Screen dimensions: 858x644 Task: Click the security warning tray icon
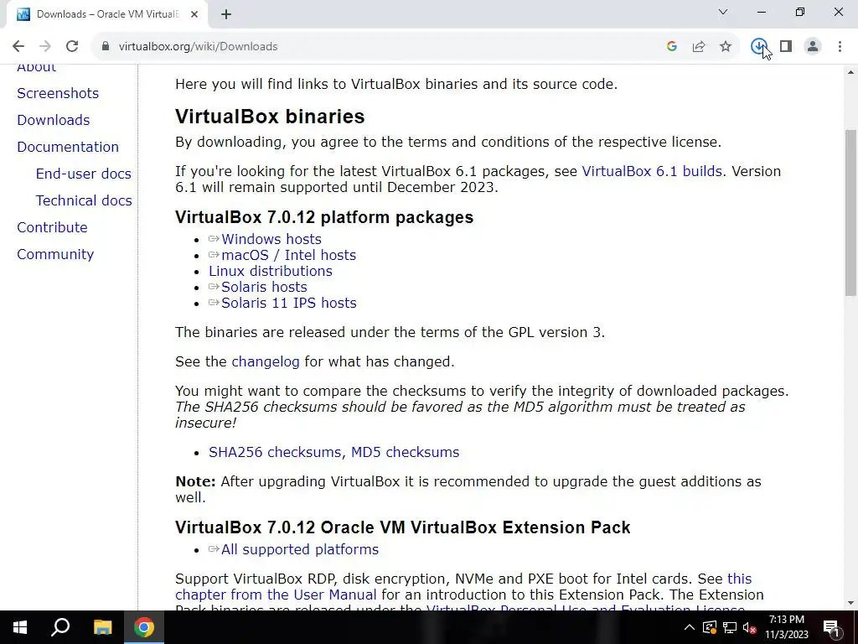click(x=709, y=627)
